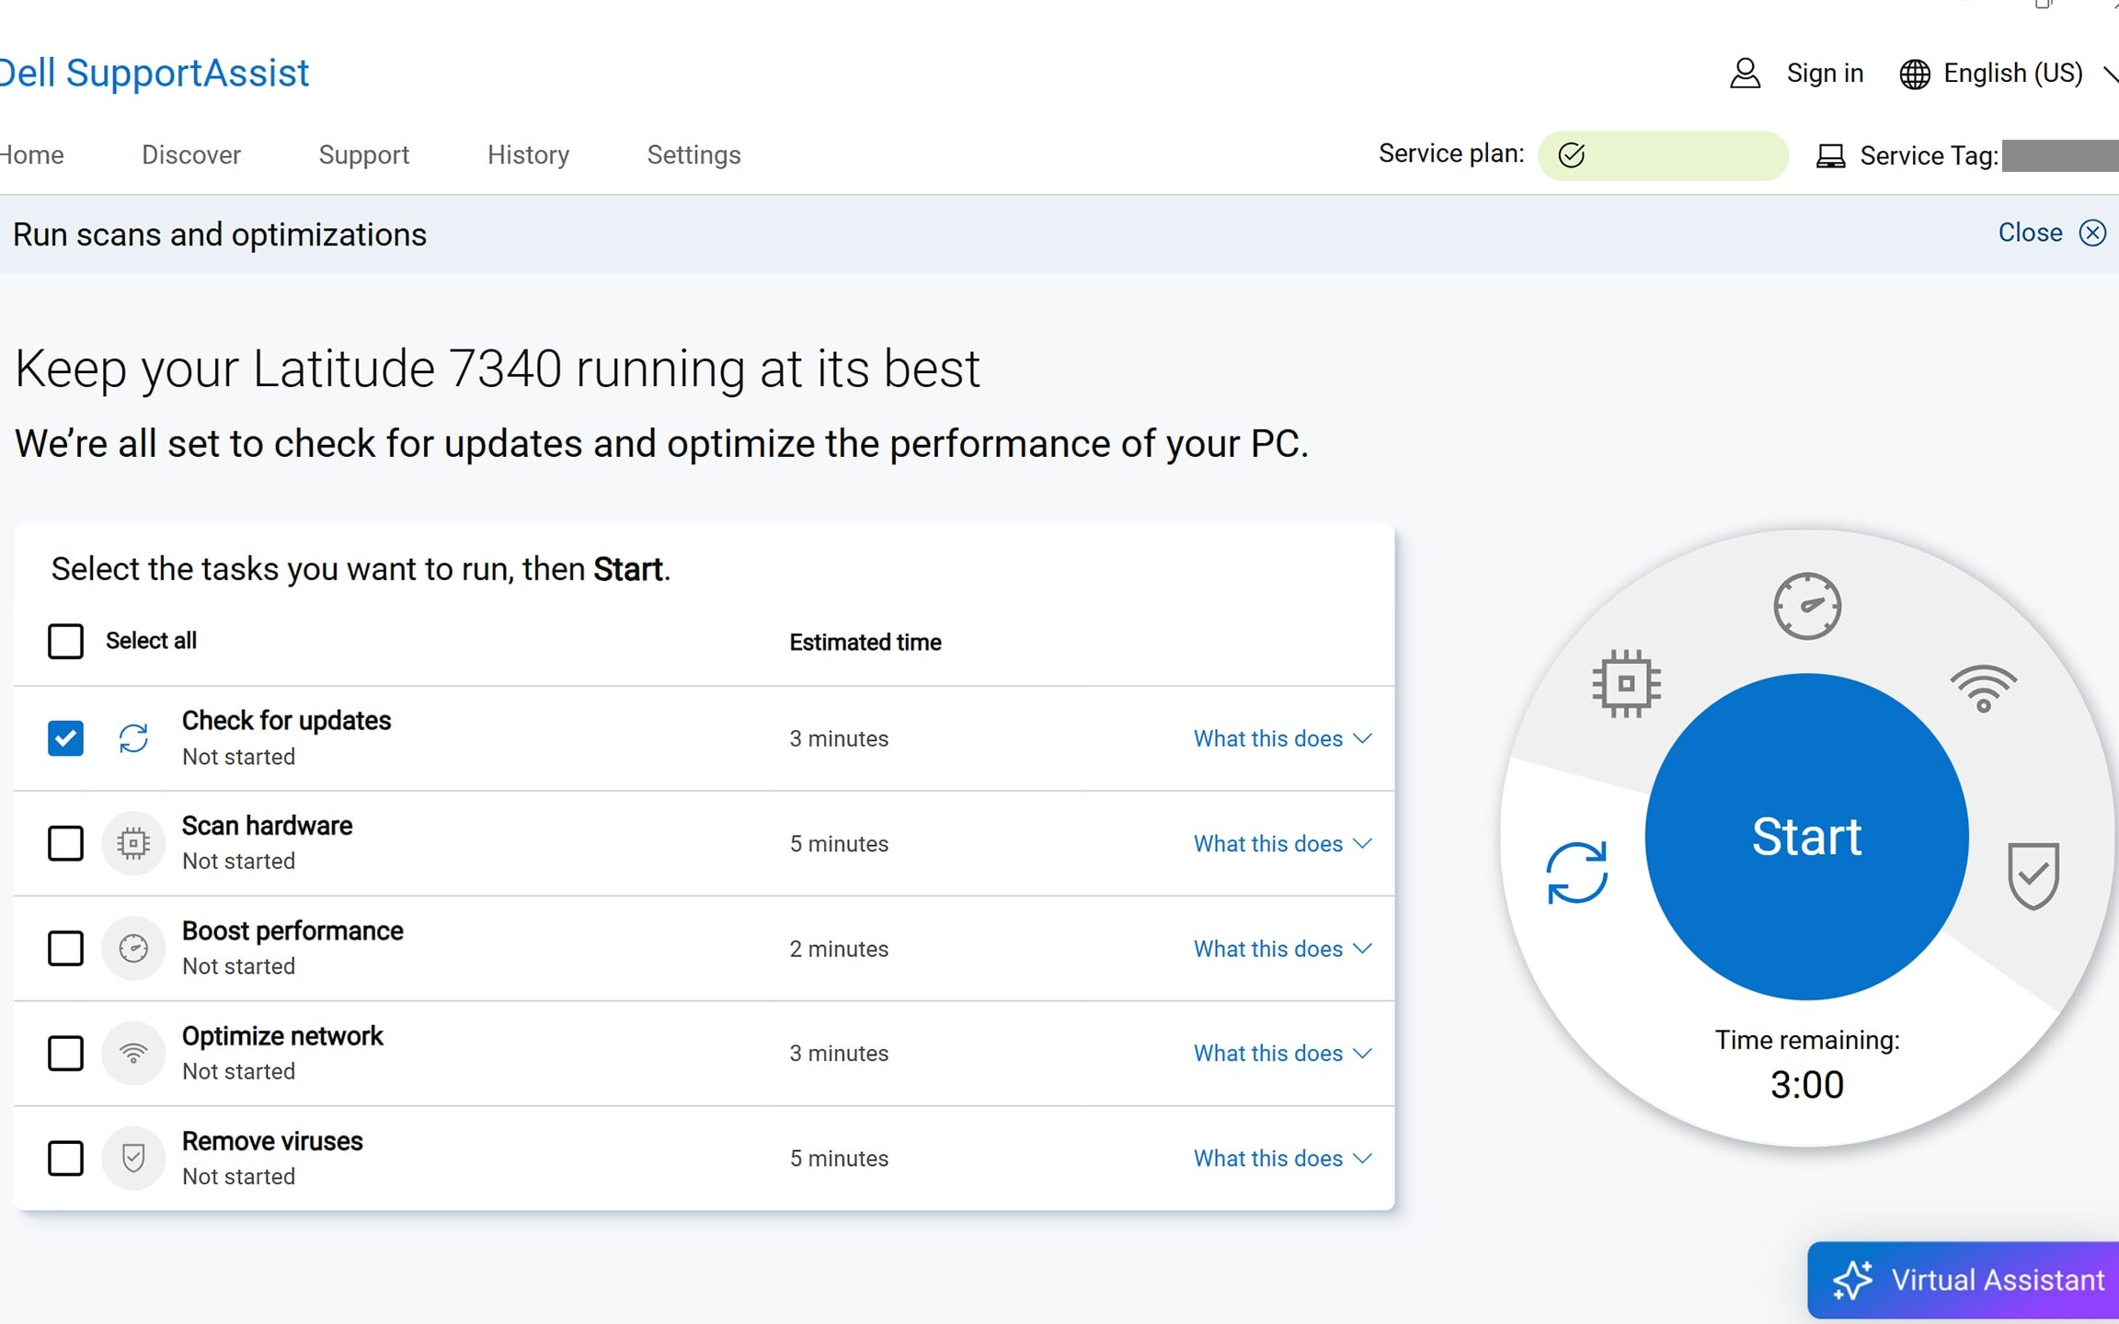
Task: Click the user profile icon beside Sign in
Action: coord(1745,74)
